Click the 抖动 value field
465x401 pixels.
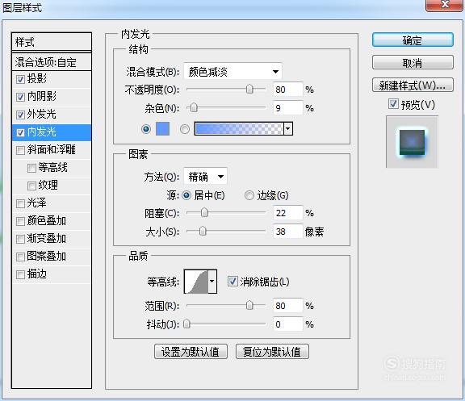click(x=287, y=324)
